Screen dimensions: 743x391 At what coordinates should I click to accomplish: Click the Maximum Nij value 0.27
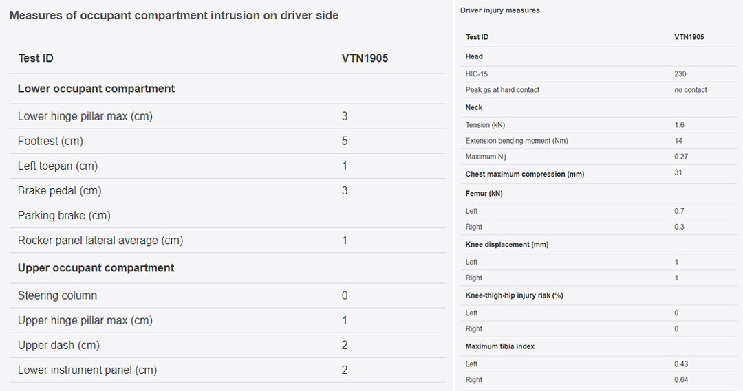pos(681,157)
